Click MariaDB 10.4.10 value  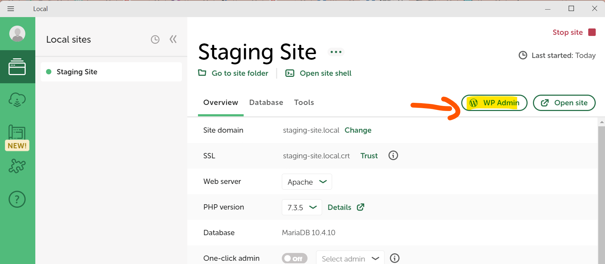coord(309,233)
